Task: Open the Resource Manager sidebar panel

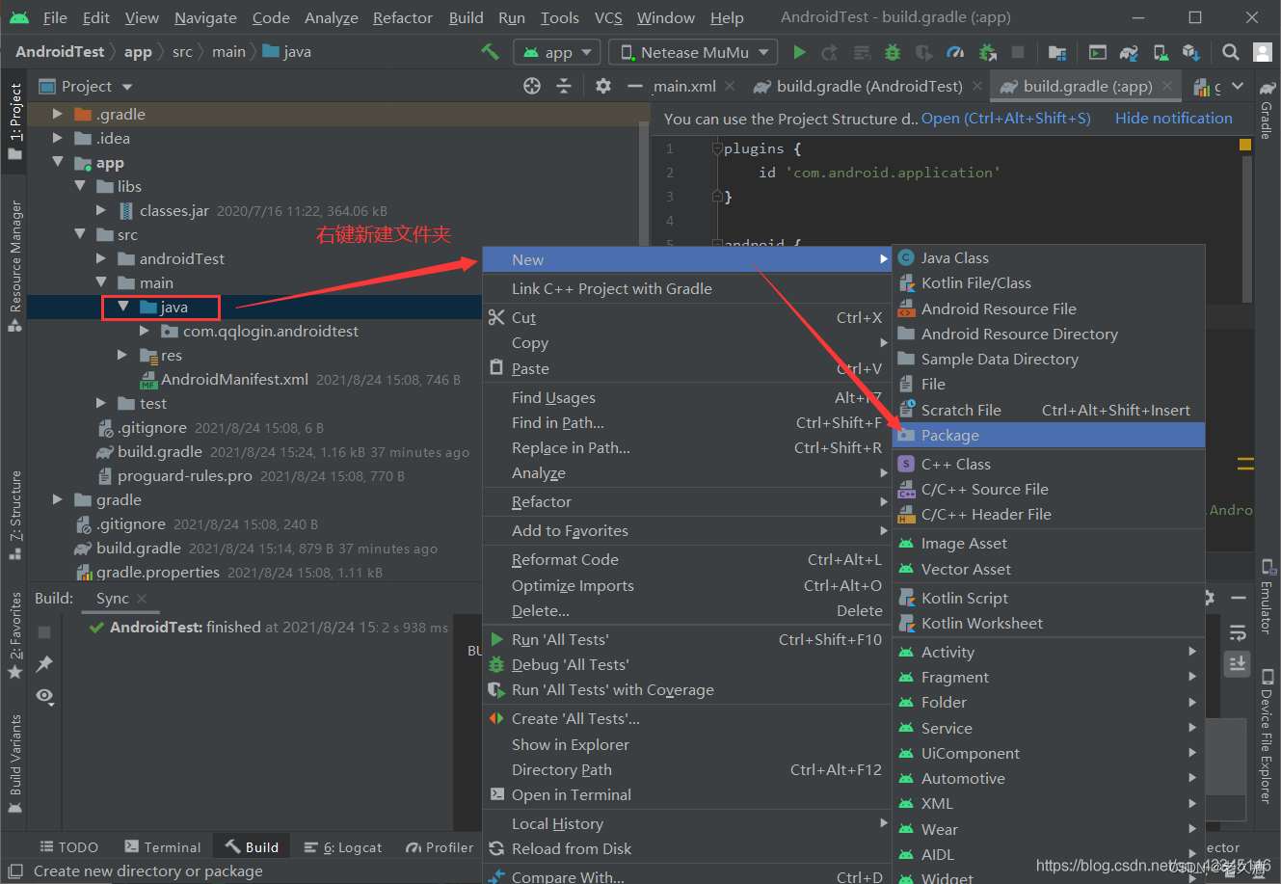Action: [14, 253]
